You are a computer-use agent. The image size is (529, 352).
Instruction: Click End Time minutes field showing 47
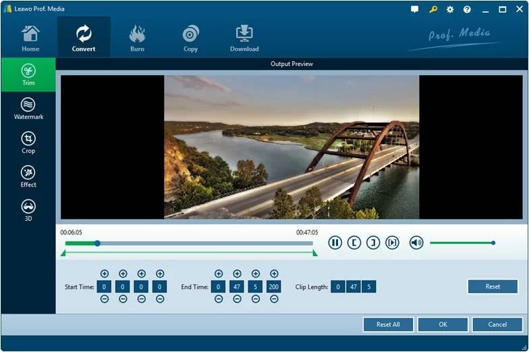(237, 286)
